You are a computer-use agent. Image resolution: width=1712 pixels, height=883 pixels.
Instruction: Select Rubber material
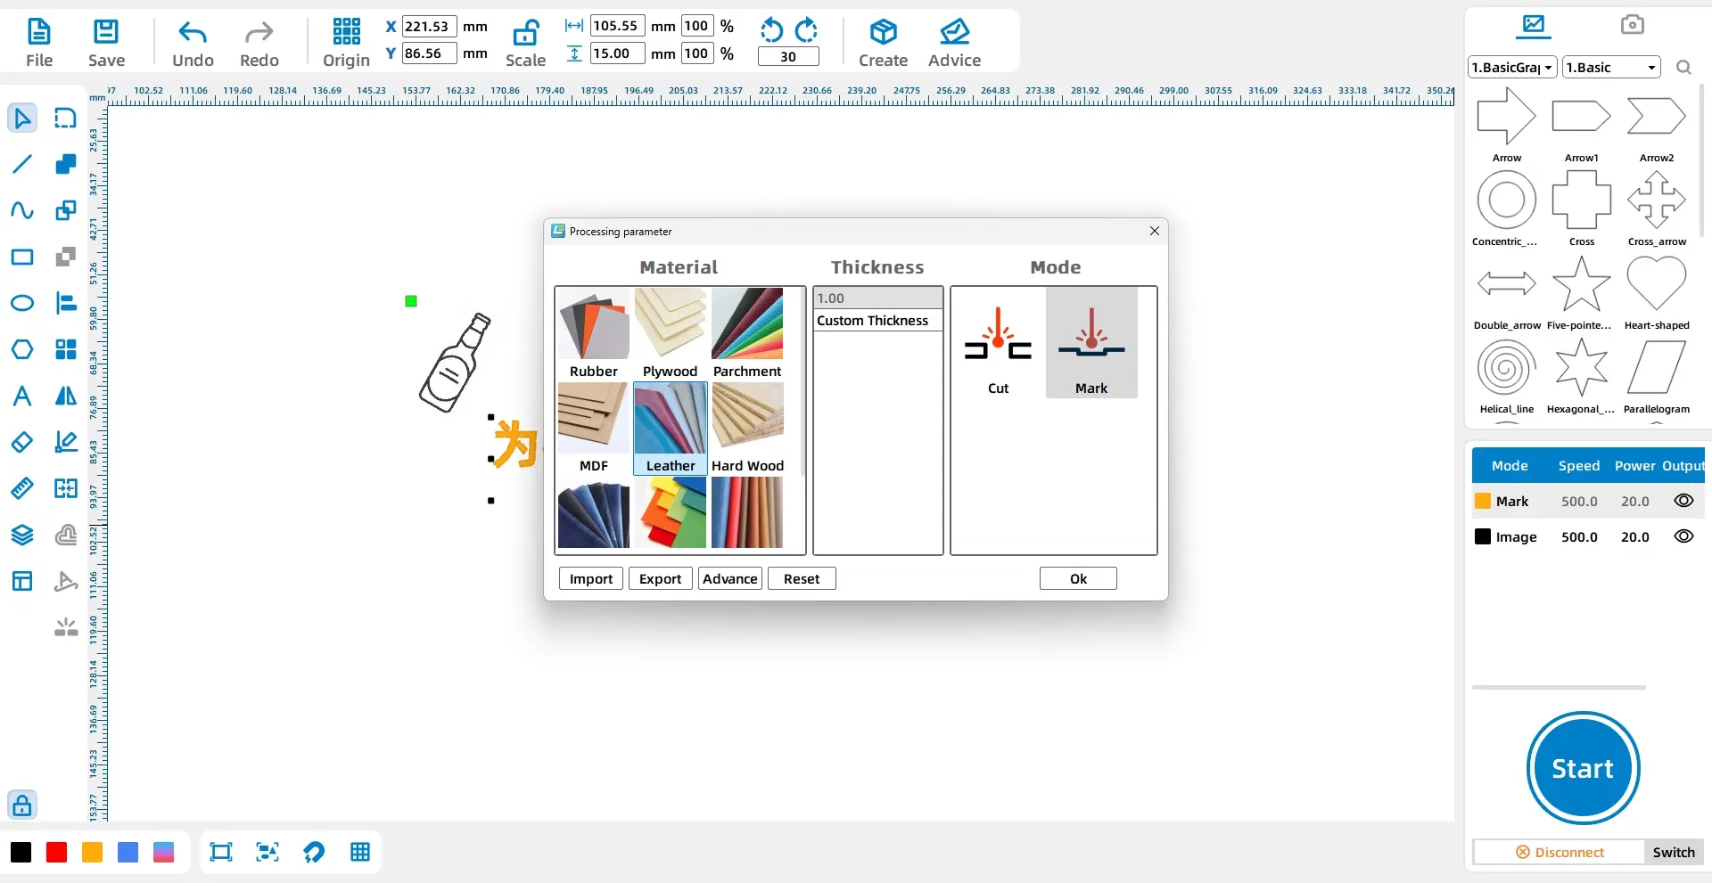click(x=594, y=333)
